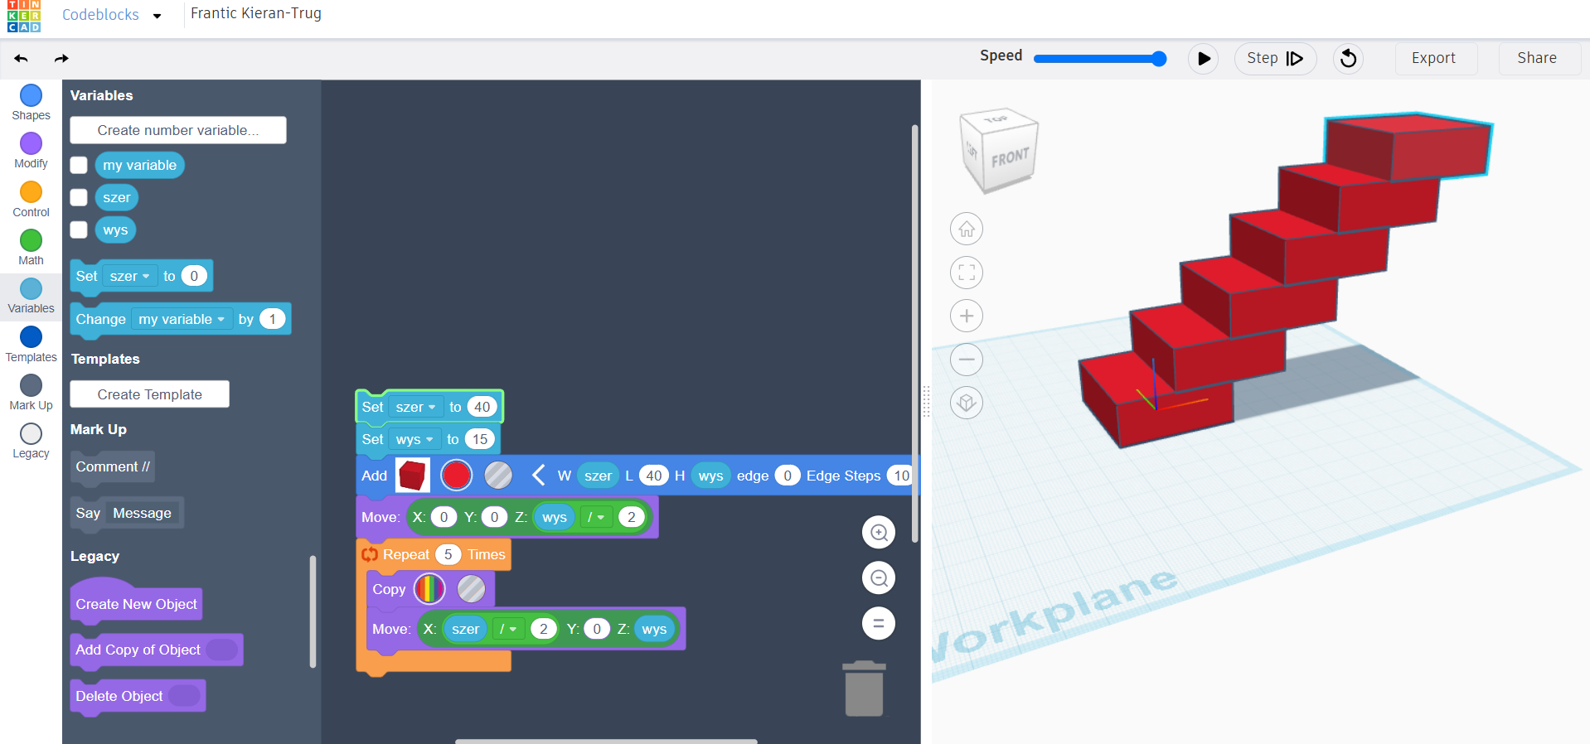Click the Step play-bar icon
This screenshot has height=744, width=1590.
coord(1295,59)
